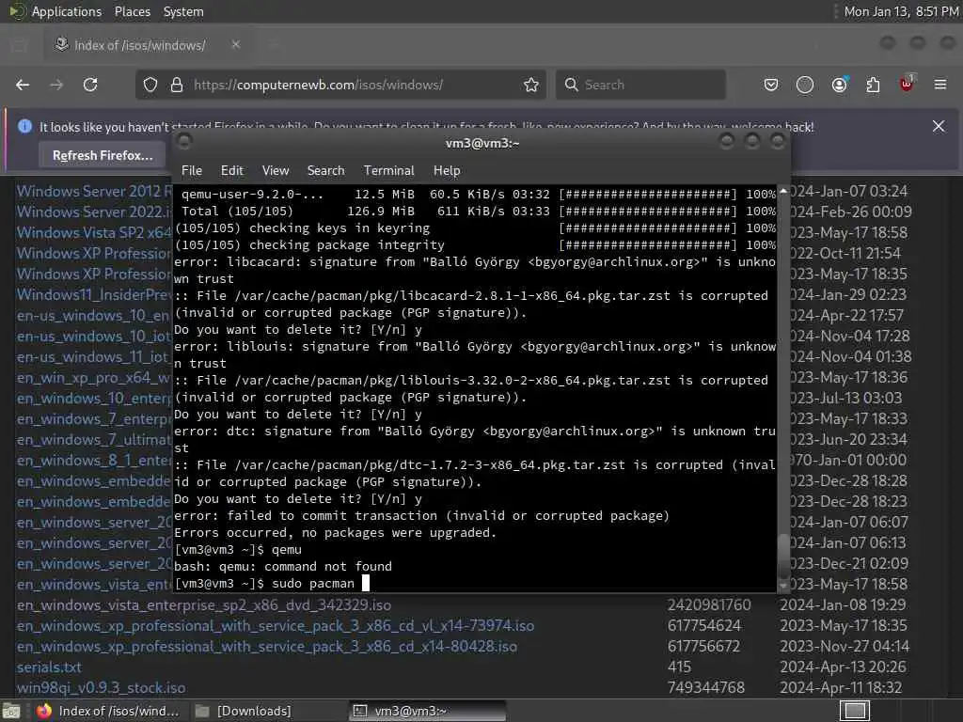Open the terminal File menu
Viewport: 963px width, 722px height.
(x=192, y=171)
